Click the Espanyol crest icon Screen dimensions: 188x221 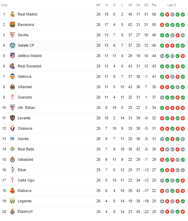pos(12,212)
